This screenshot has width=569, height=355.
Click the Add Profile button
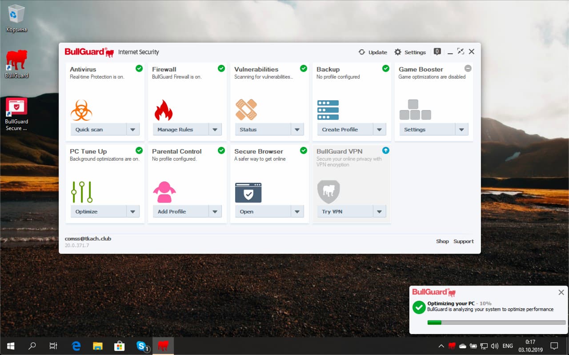point(180,212)
